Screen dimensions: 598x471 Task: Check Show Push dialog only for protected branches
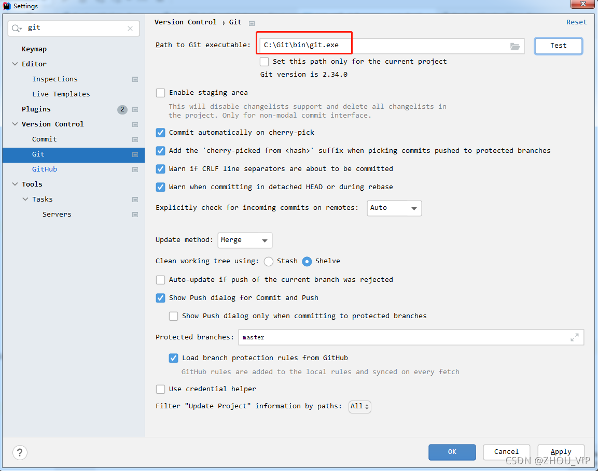[174, 316]
